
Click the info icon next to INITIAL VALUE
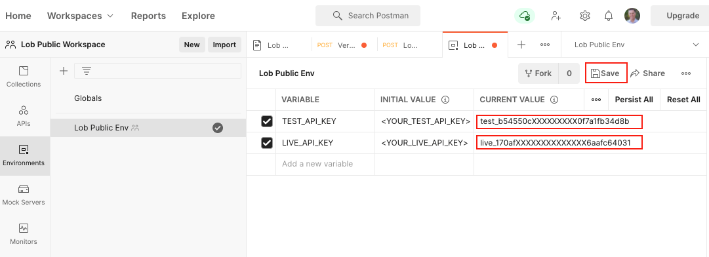coord(445,100)
